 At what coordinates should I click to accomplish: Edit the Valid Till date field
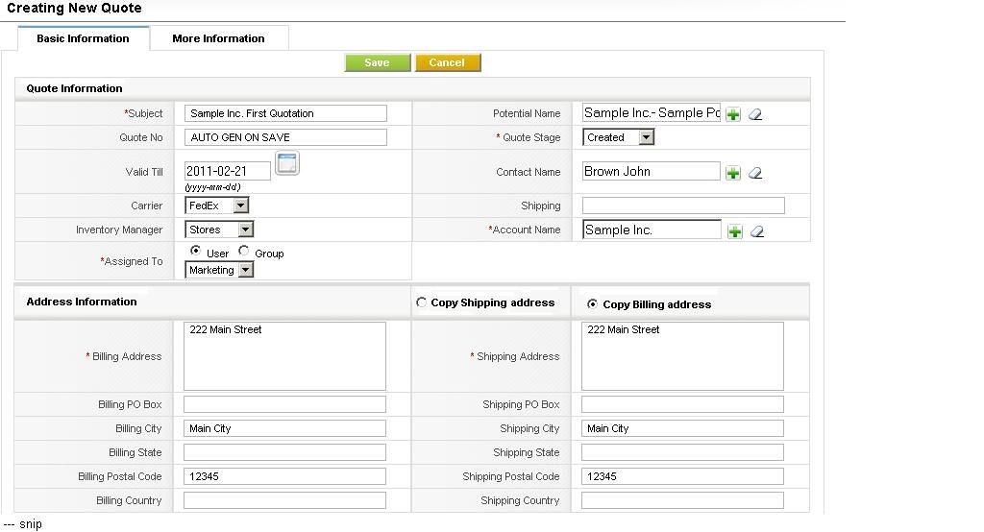227,171
